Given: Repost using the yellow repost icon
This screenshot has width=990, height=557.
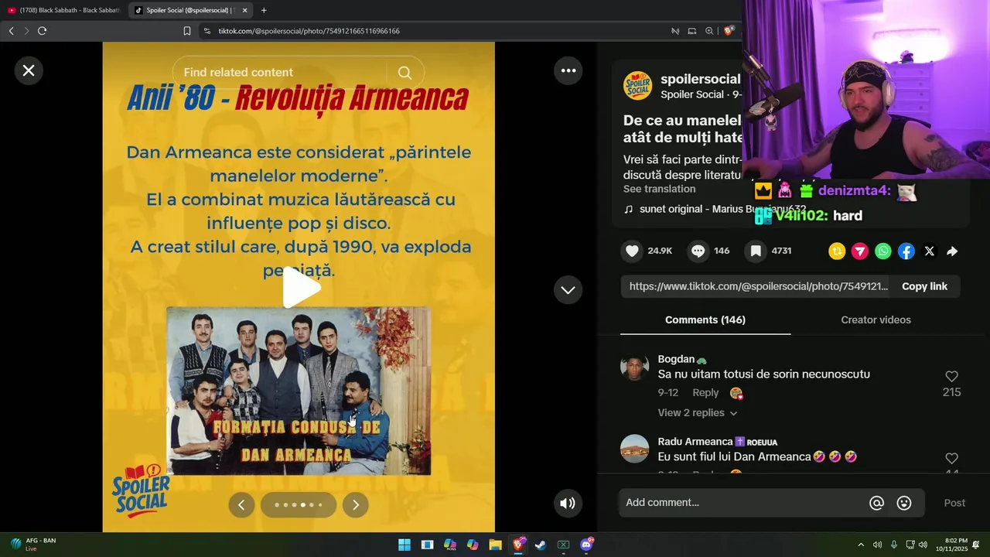Looking at the screenshot, I should click(x=837, y=251).
